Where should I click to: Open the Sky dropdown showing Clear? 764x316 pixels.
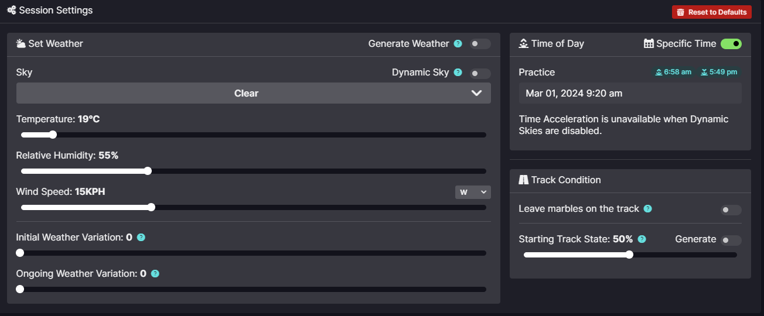tap(253, 93)
